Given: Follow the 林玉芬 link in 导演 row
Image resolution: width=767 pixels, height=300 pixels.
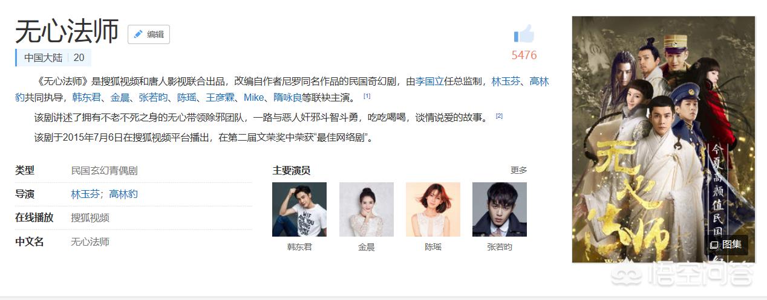Looking at the screenshot, I should coord(85,194).
